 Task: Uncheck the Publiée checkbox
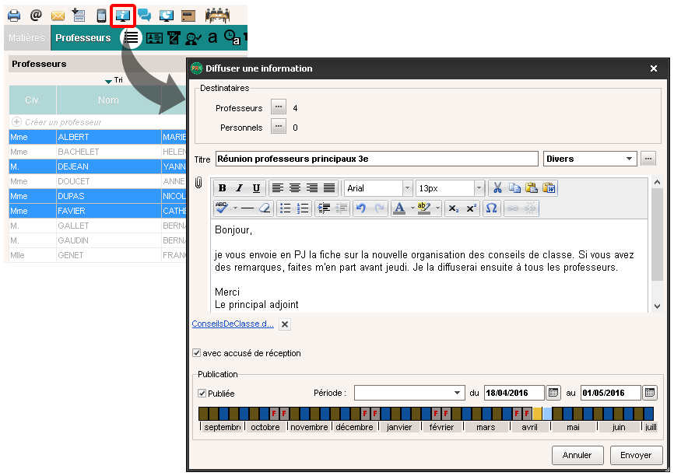coord(202,393)
